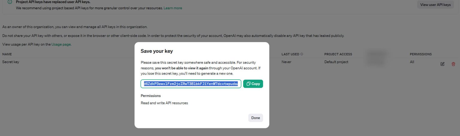The image size is (460, 136).
Task: Click the edit pencil icon for Secret key
Action: [x=442, y=64]
